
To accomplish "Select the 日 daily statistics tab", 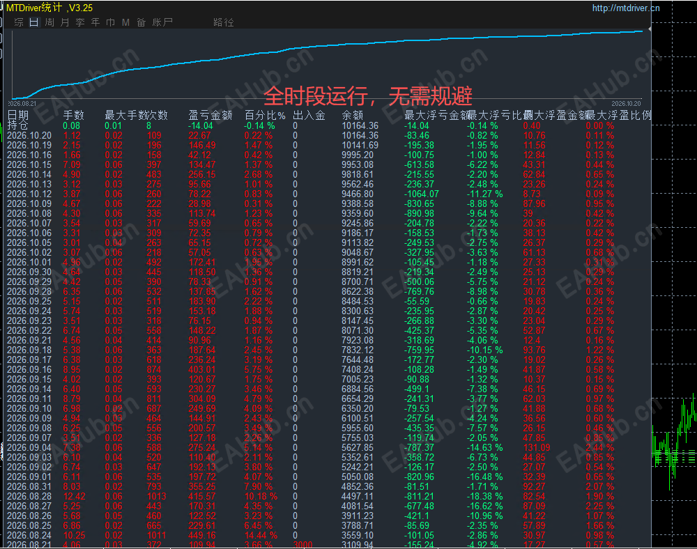I will (x=33, y=22).
